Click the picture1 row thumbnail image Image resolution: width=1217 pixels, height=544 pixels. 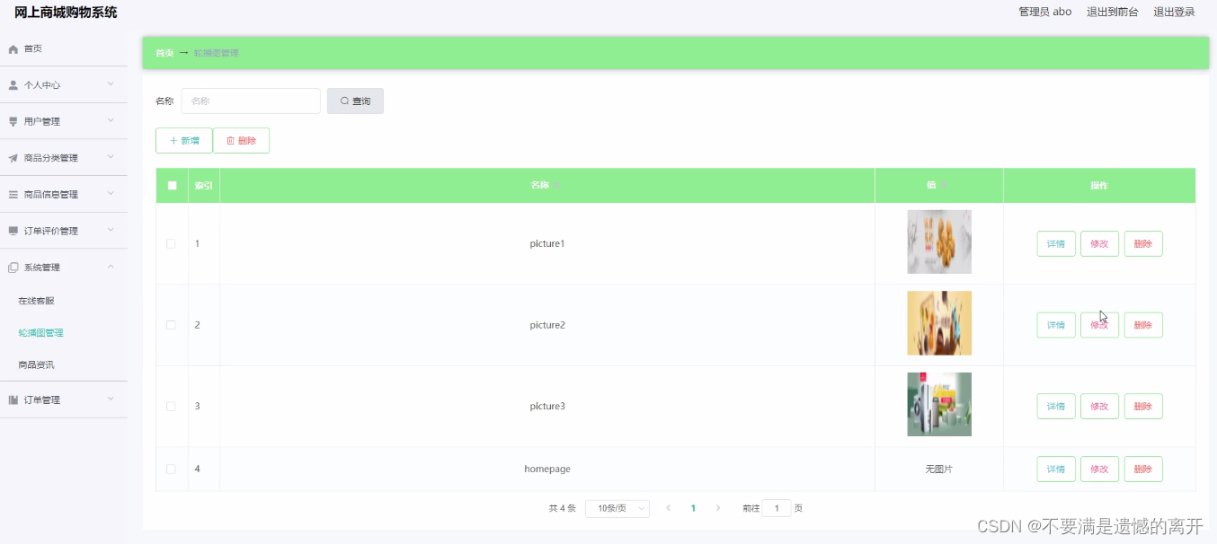(x=939, y=241)
